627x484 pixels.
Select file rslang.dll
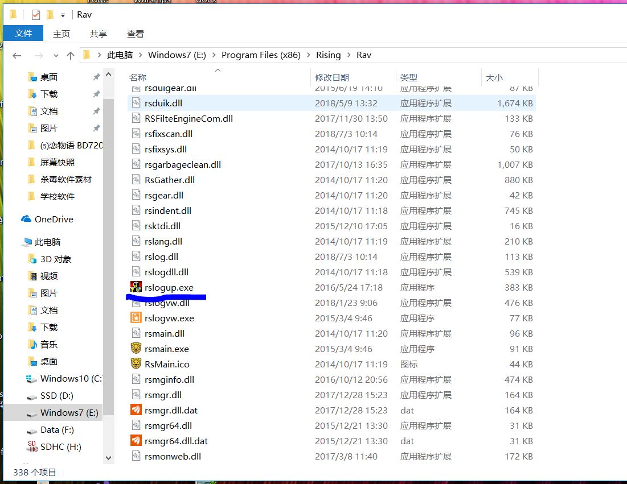(x=331, y=241)
